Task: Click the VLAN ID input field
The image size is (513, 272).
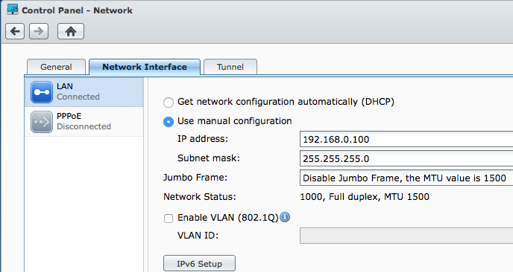Action: 406,236
